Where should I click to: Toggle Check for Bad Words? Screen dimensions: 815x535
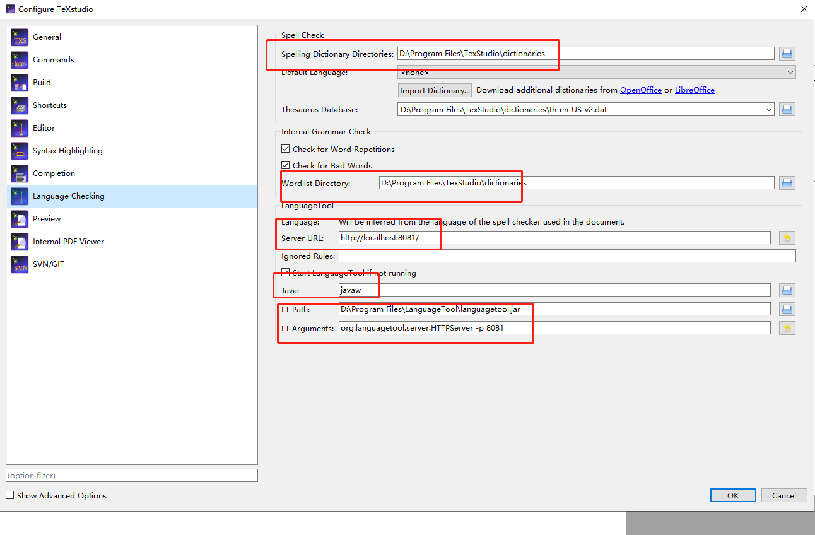pyautogui.click(x=286, y=166)
